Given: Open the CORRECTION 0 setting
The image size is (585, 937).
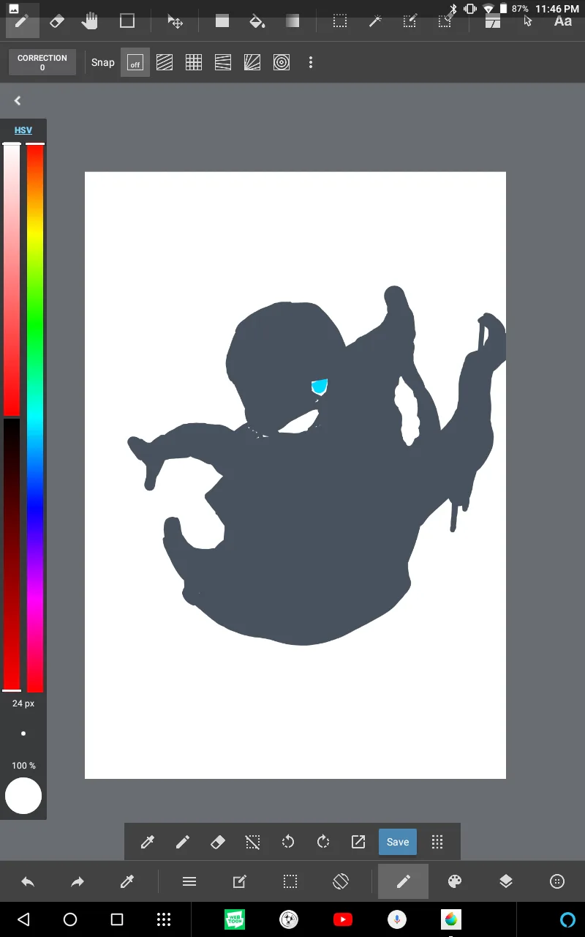Looking at the screenshot, I should click(42, 62).
